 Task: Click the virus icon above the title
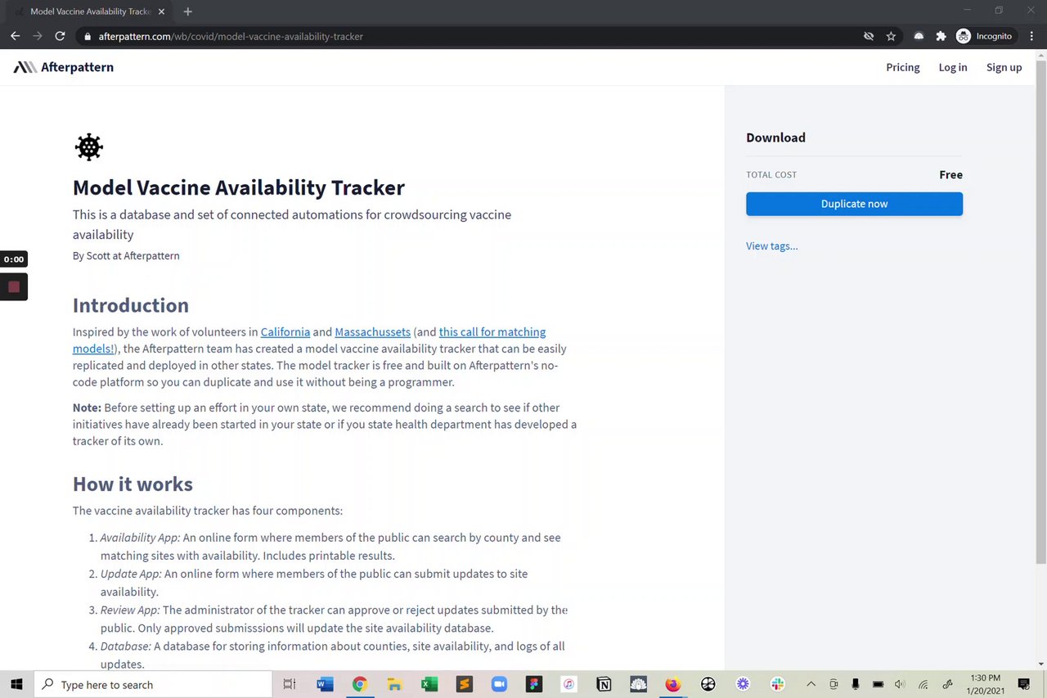click(88, 147)
